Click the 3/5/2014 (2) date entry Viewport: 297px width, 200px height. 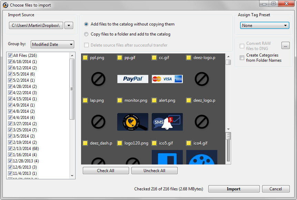tap(24, 136)
